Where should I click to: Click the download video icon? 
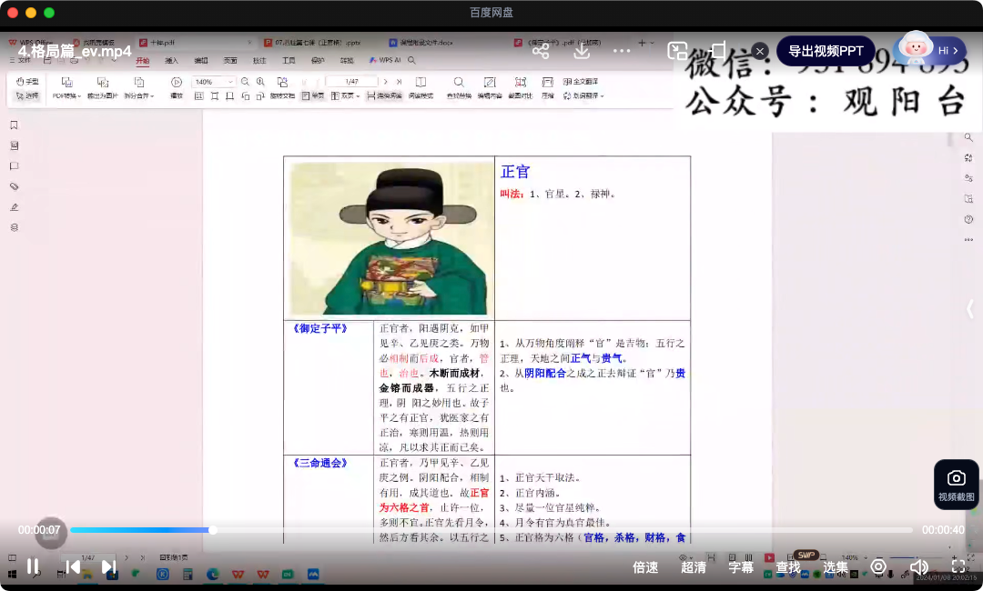(582, 51)
